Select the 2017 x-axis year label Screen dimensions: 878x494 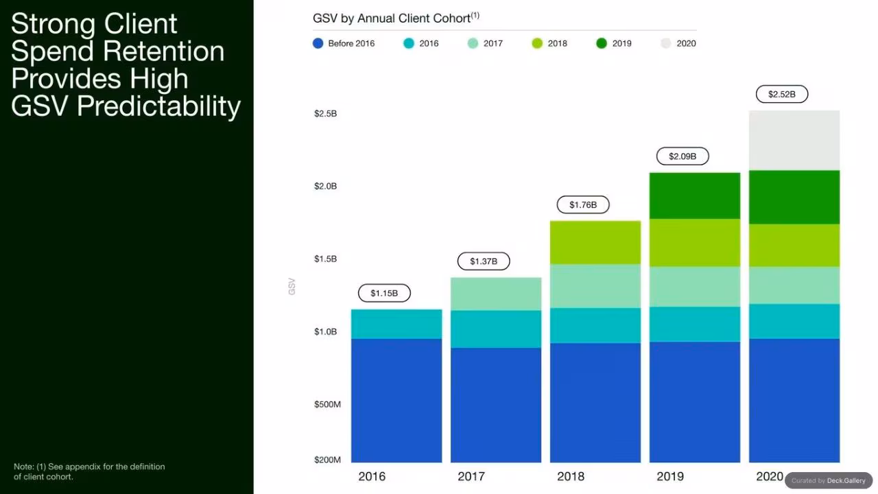click(x=471, y=476)
